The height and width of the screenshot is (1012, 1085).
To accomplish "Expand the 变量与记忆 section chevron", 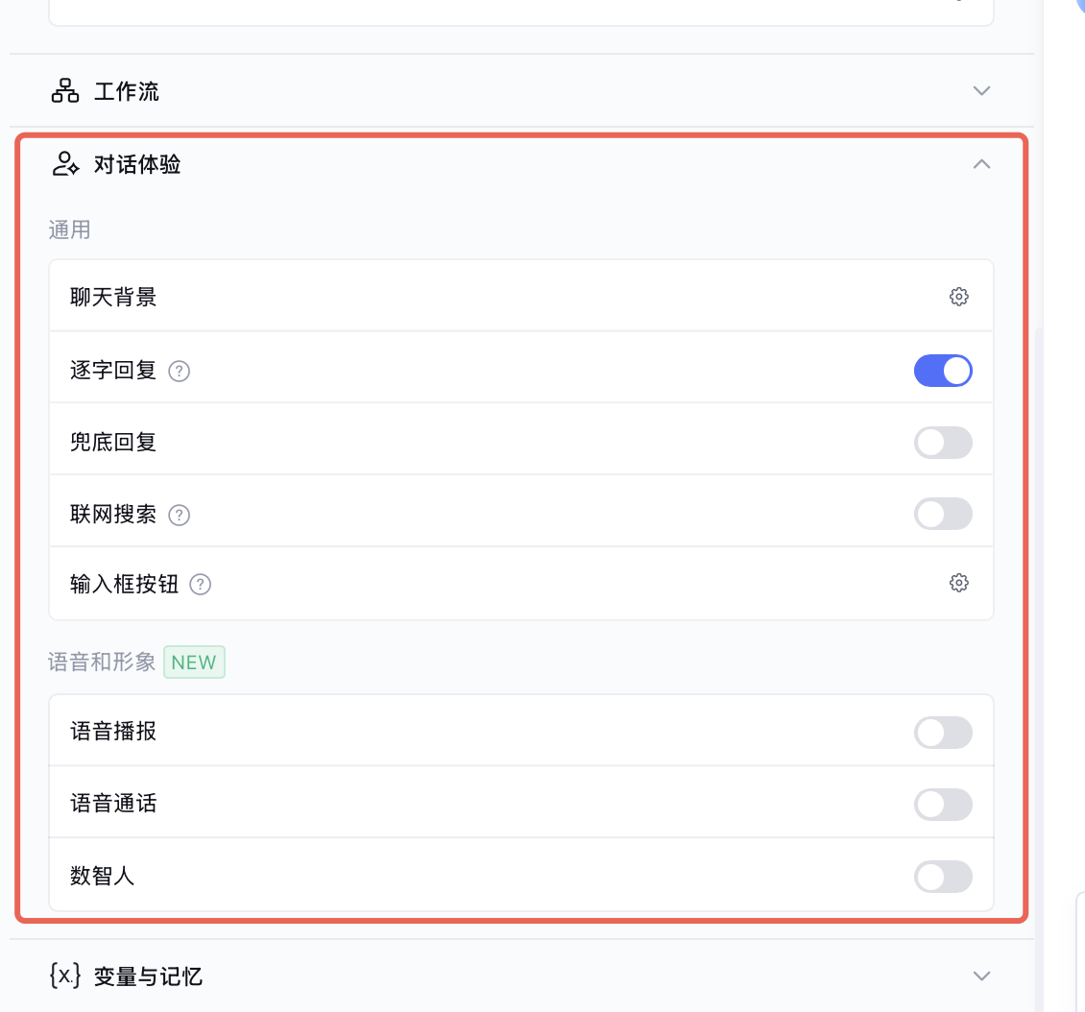I will pos(981,976).
